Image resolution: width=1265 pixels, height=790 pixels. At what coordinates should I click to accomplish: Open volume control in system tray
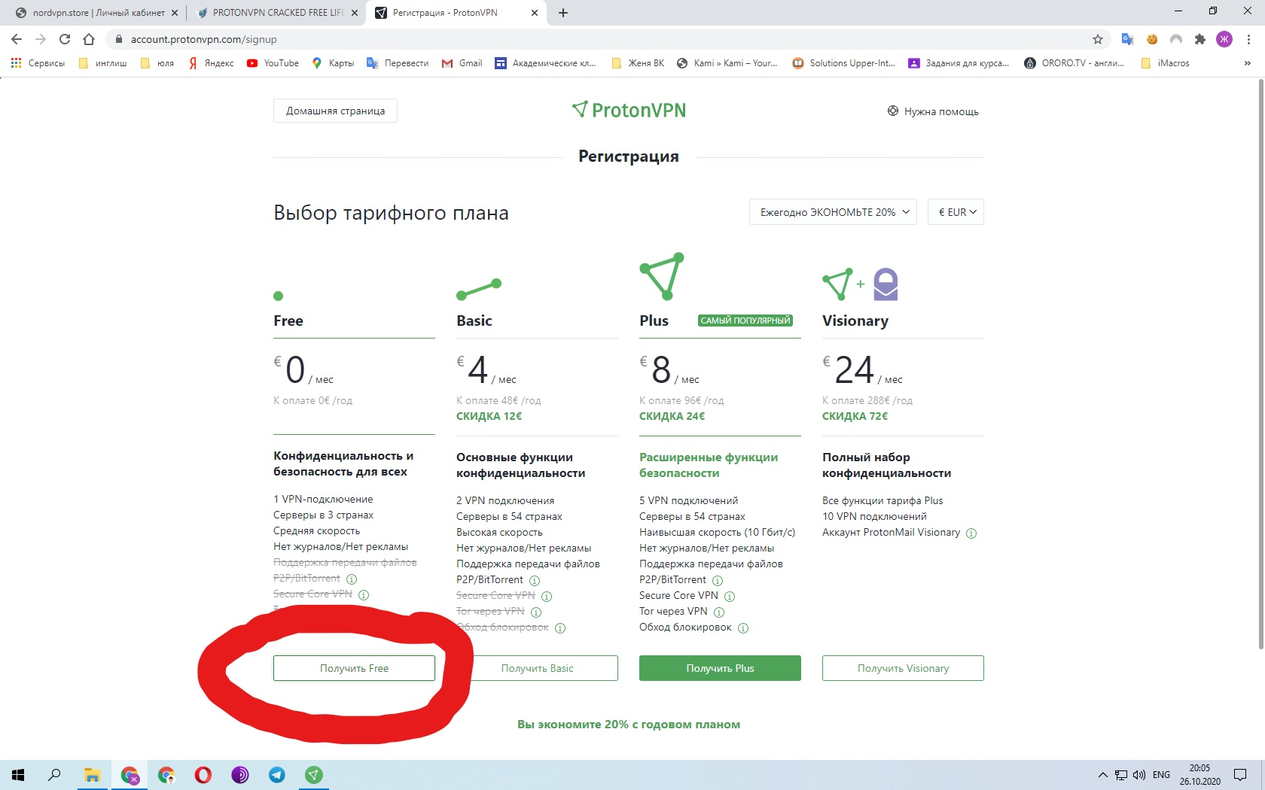coord(1138,775)
